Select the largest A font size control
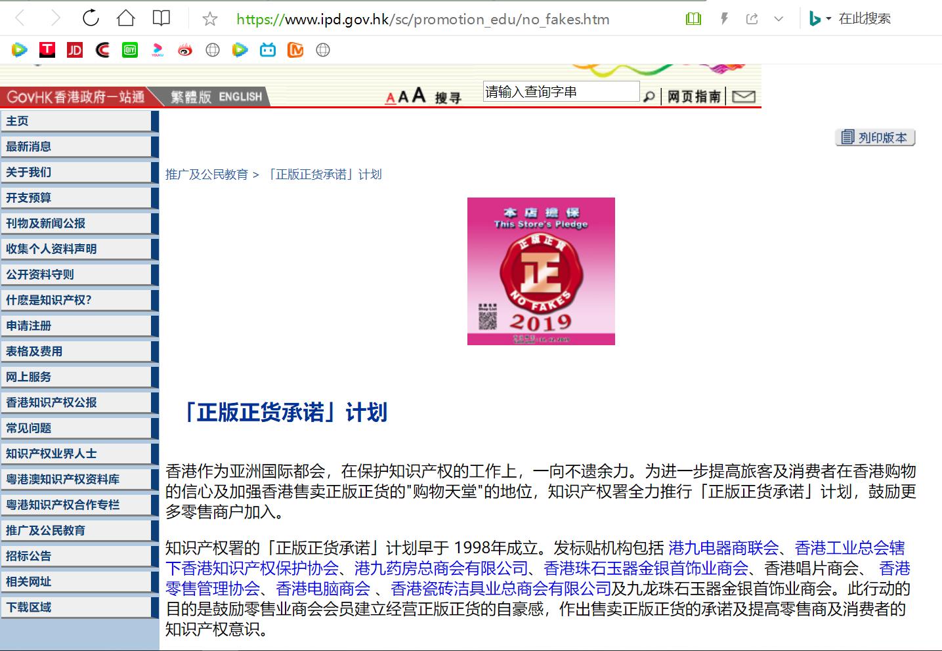The height and width of the screenshot is (651, 942). [418, 95]
